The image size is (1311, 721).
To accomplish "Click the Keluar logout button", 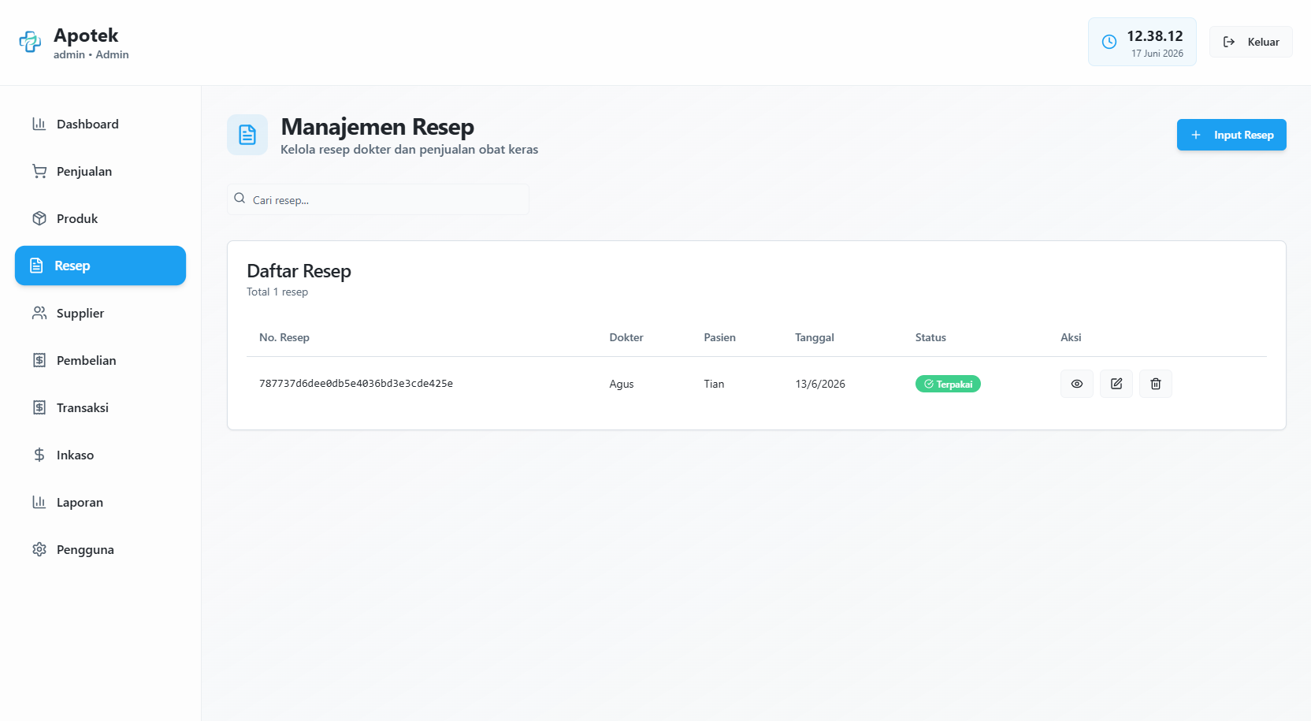I will (1251, 42).
